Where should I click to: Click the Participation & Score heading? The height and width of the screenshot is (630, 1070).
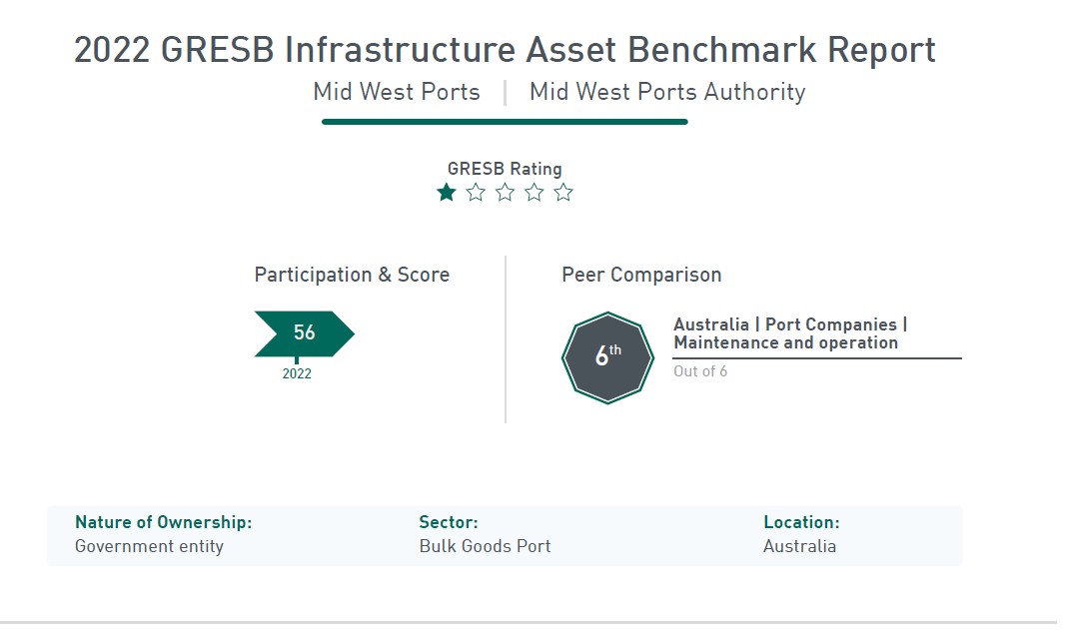pos(352,275)
